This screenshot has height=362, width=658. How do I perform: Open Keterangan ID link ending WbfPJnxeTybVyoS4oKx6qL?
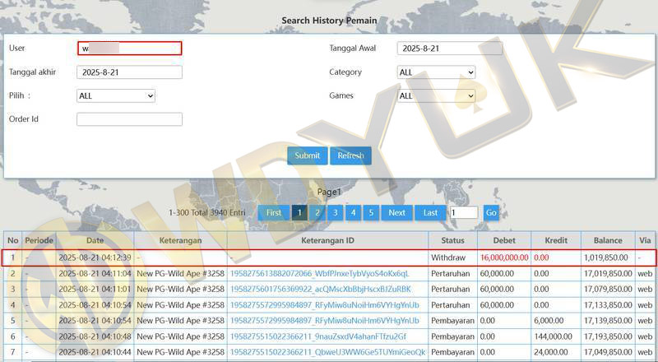click(319, 274)
